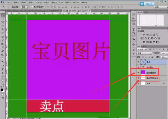Click the opacity 100% value field
This screenshot has width=168, height=119.
[x=163, y=53]
